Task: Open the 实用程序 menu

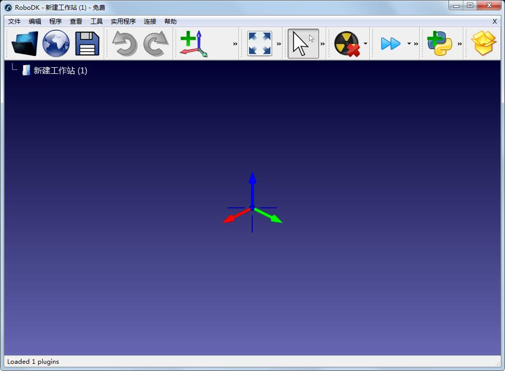Action: [123, 22]
